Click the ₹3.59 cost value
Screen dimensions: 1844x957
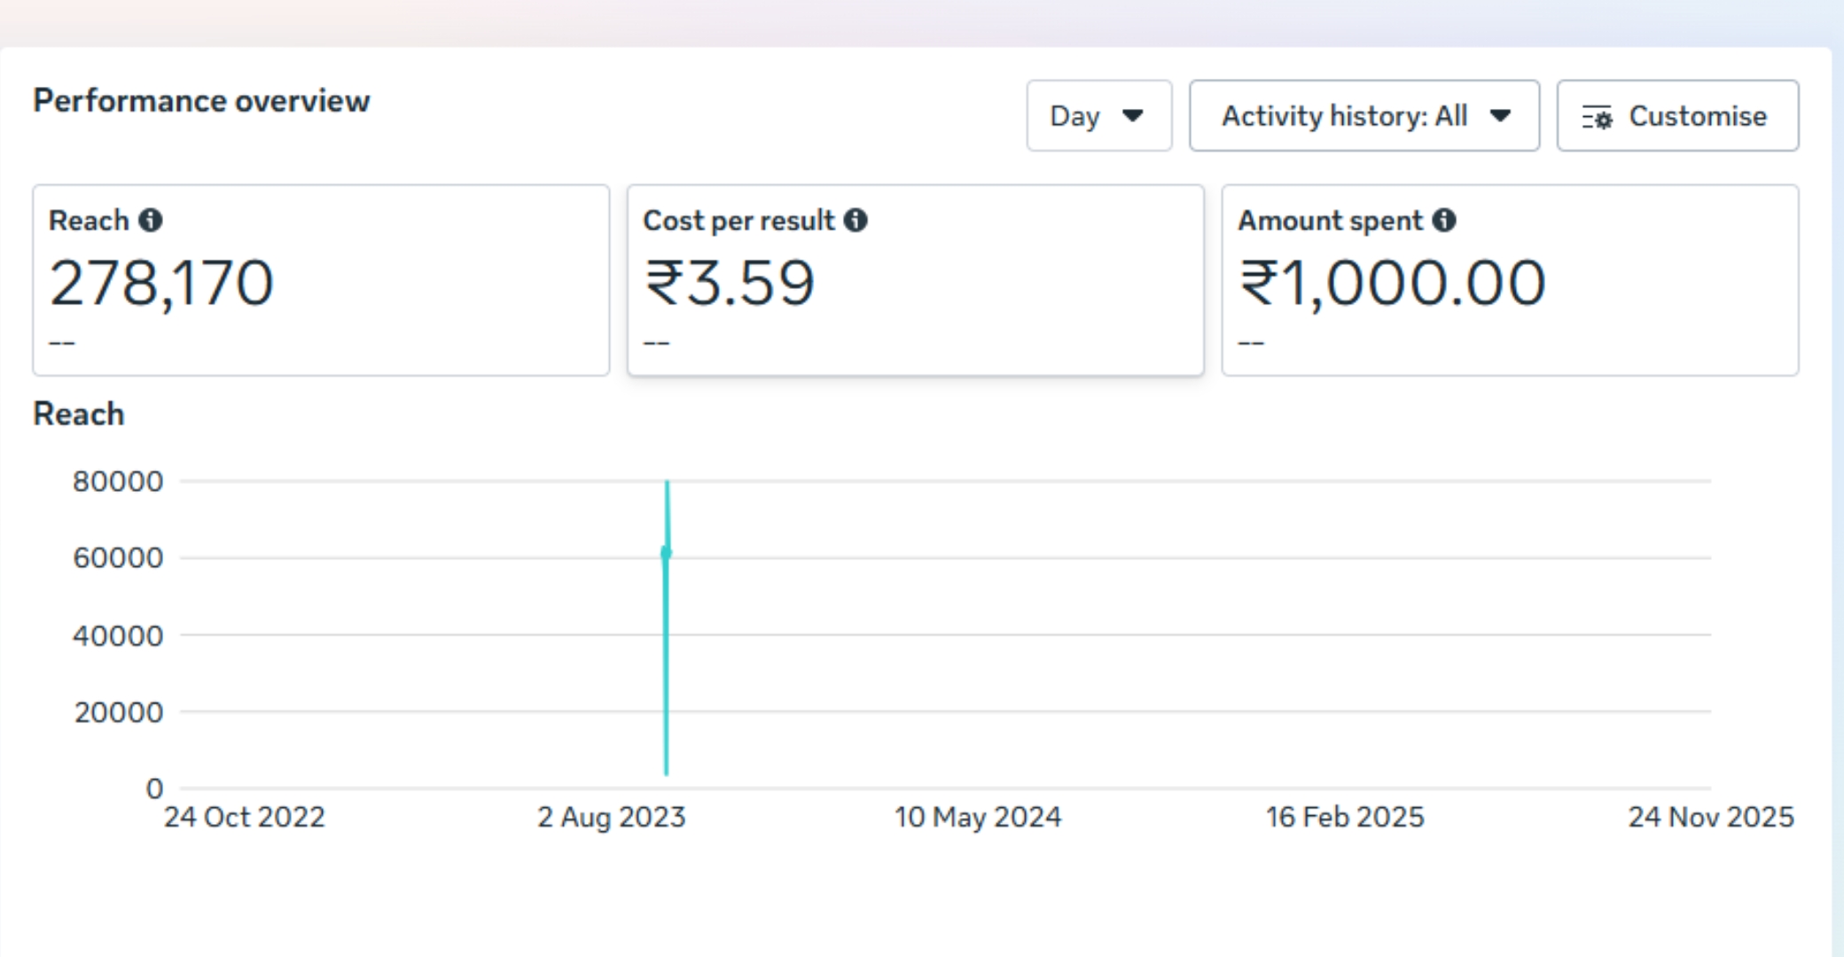coord(729,284)
